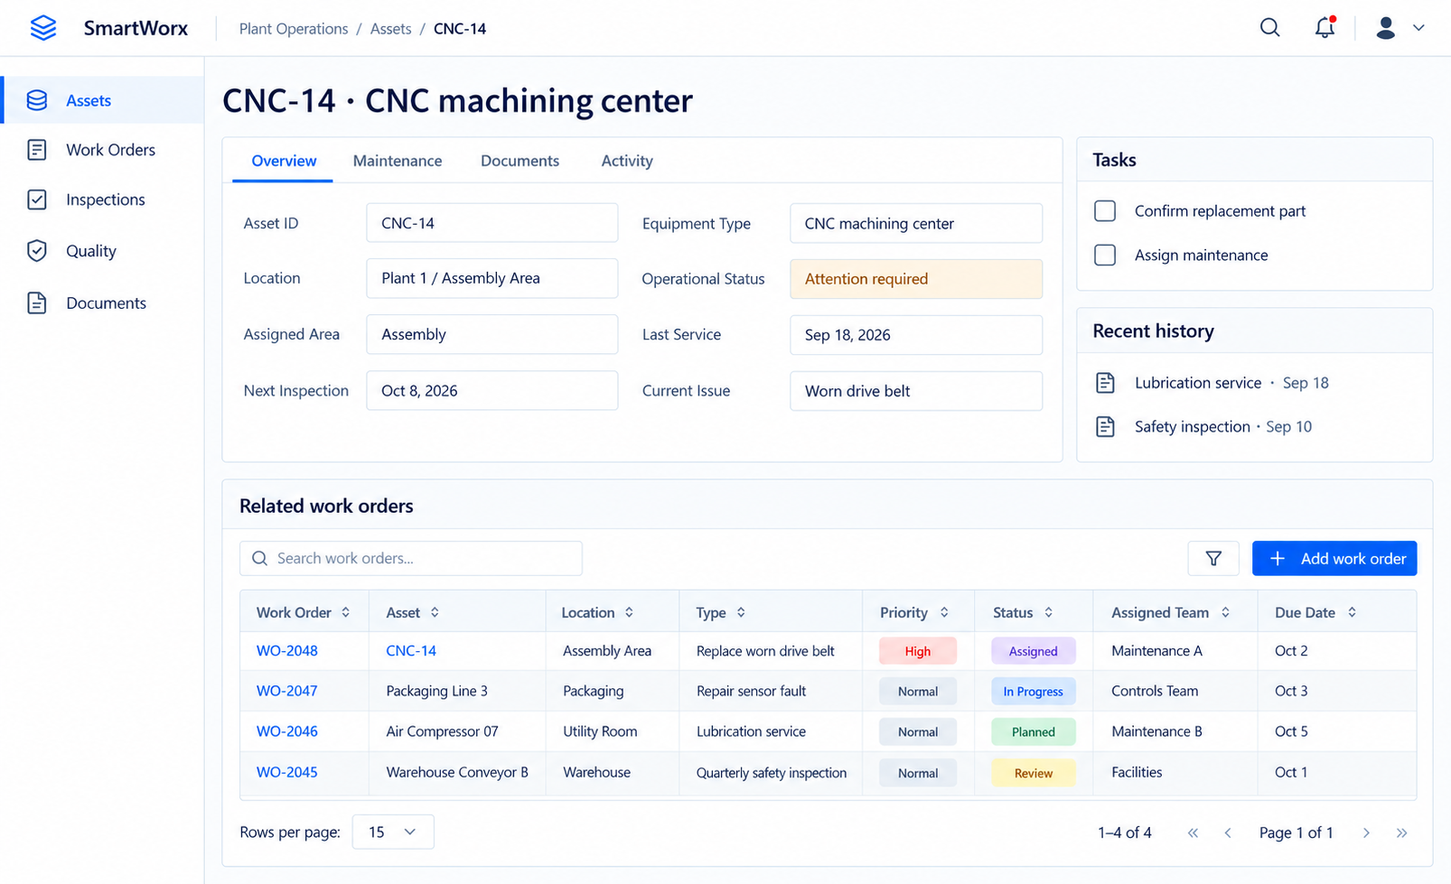The width and height of the screenshot is (1451, 884).
Task: Jump to last page double-chevron
Action: [1401, 833]
